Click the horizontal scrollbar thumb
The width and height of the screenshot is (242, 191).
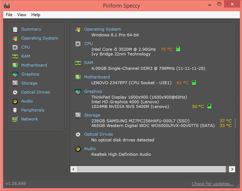(x=151, y=169)
